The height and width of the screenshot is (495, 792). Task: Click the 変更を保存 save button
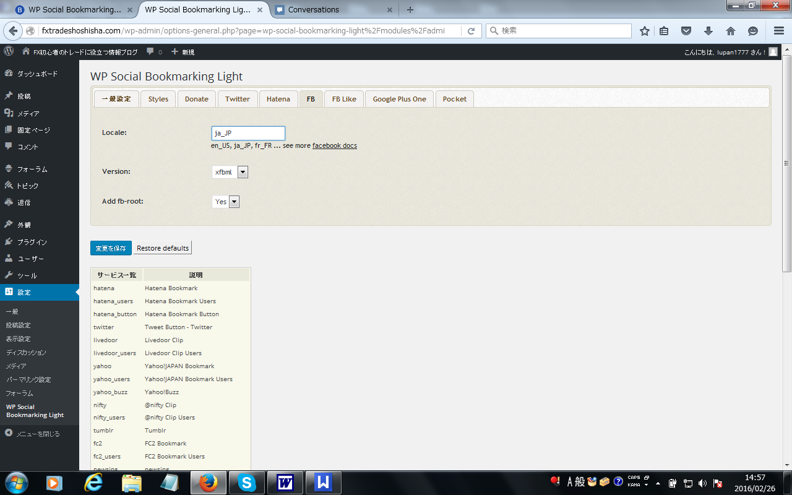(111, 248)
